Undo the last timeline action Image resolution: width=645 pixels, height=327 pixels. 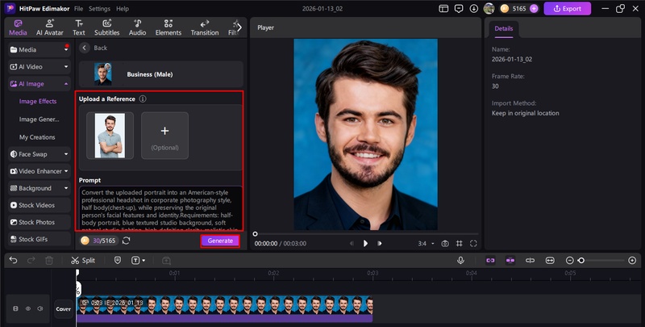point(13,260)
